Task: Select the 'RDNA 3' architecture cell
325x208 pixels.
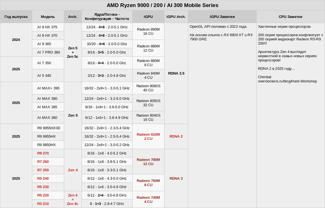Action: point(176,178)
